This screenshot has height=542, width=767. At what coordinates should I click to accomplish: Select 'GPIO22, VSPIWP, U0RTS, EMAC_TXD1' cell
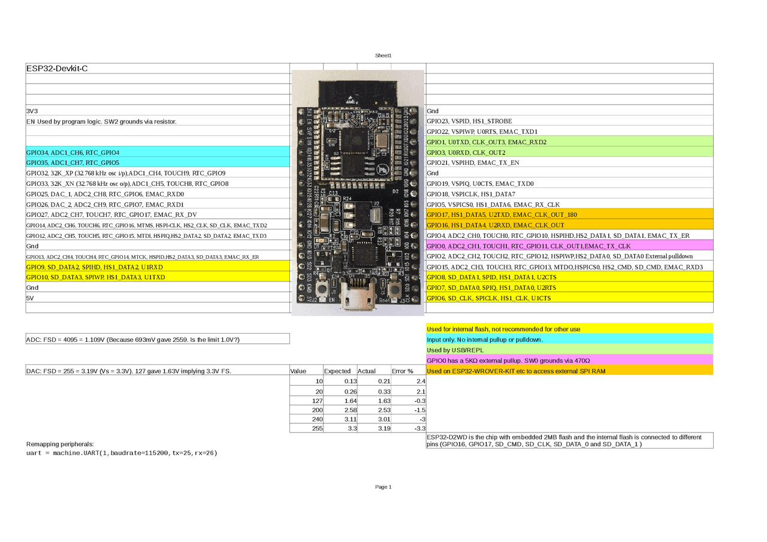[569, 131]
